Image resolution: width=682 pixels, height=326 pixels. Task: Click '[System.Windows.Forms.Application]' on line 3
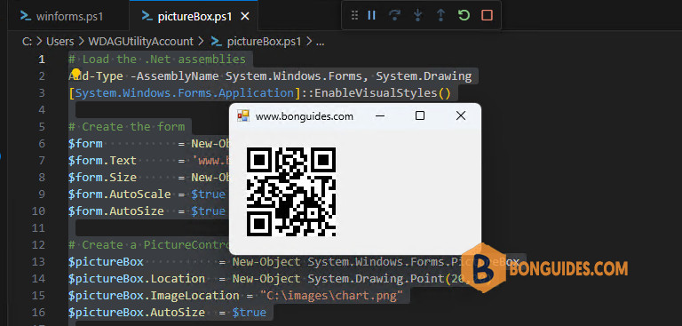click(185, 93)
